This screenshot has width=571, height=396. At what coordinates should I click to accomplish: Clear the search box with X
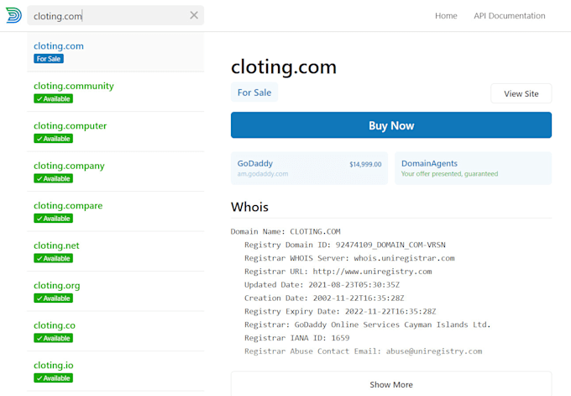tap(194, 15)
